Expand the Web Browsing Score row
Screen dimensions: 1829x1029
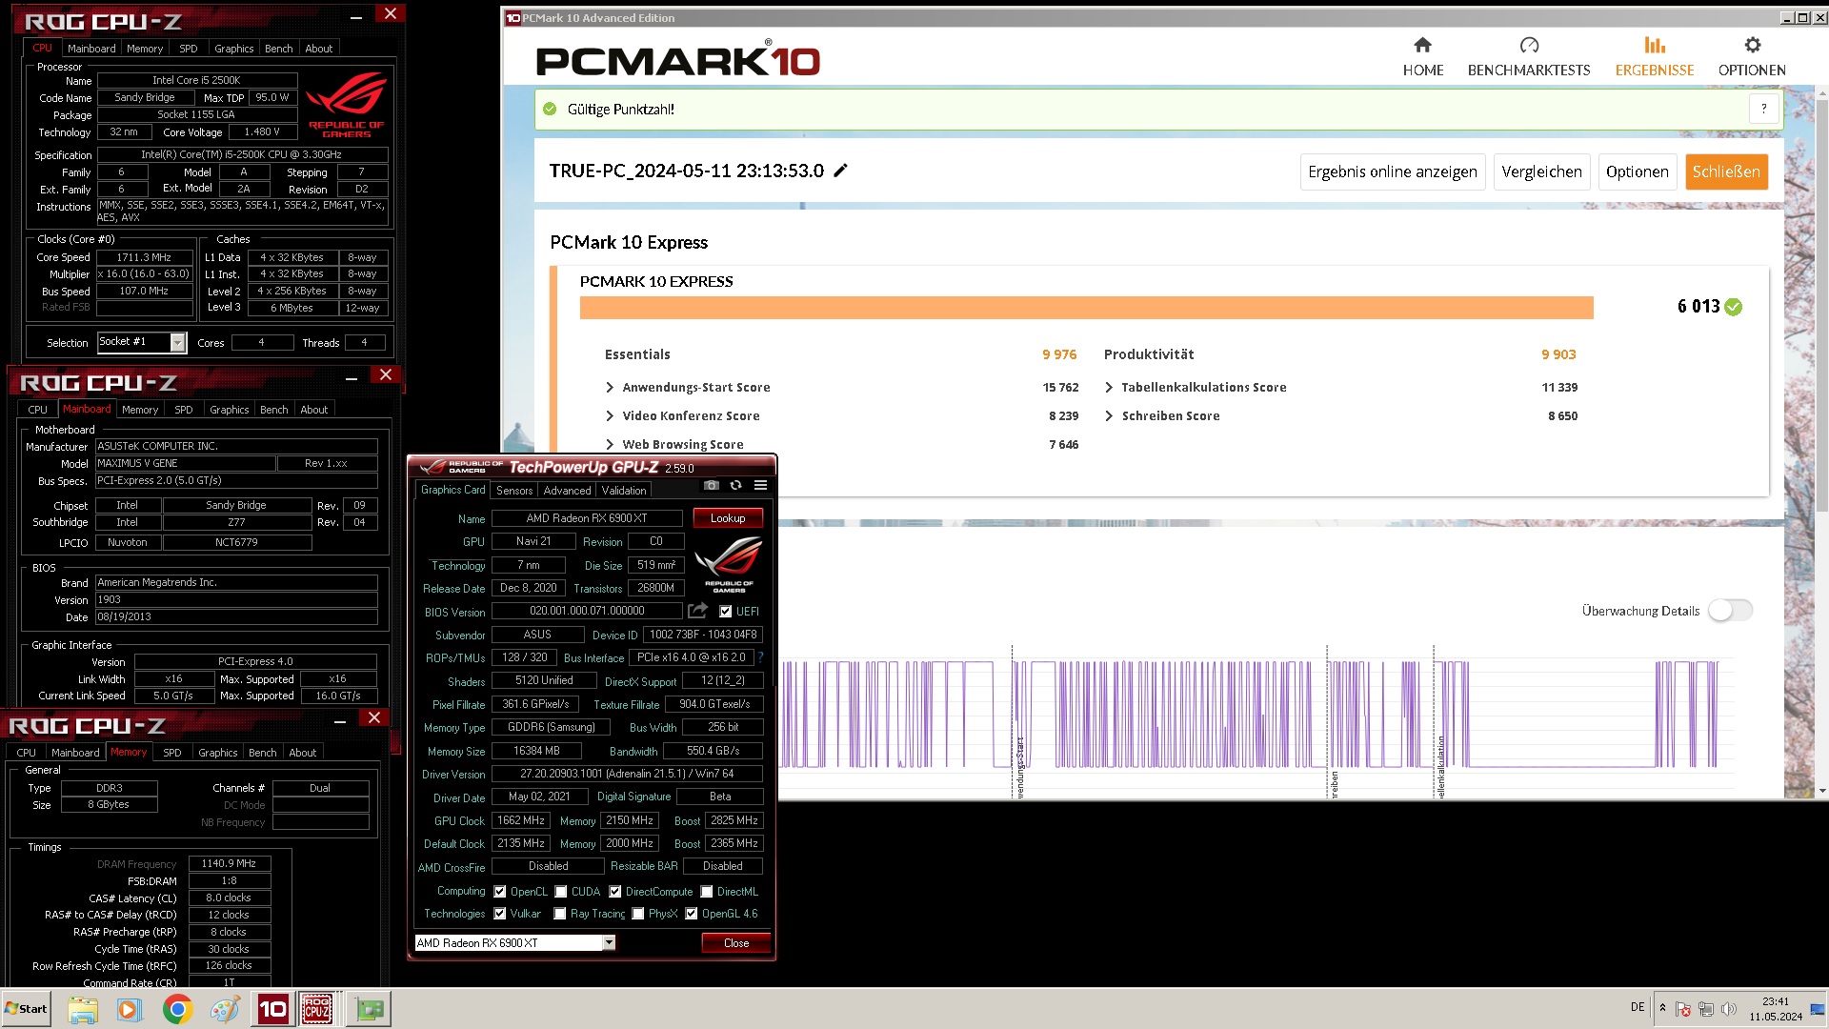coord(610,445)
